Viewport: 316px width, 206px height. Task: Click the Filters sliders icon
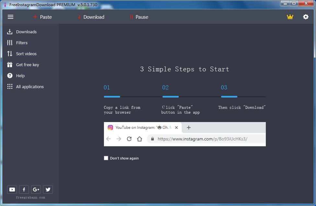point(10,43)
